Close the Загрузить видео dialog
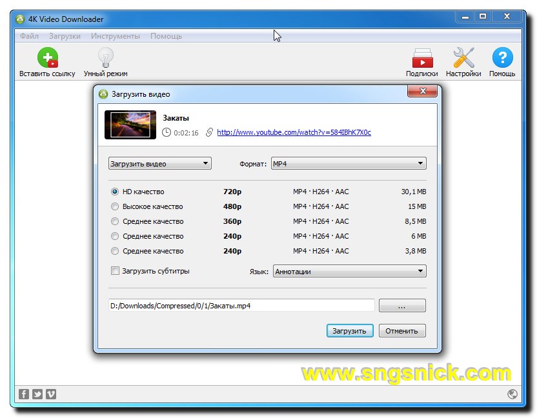The width and height of the screenshot is (537, 418). tap(422, 91)
